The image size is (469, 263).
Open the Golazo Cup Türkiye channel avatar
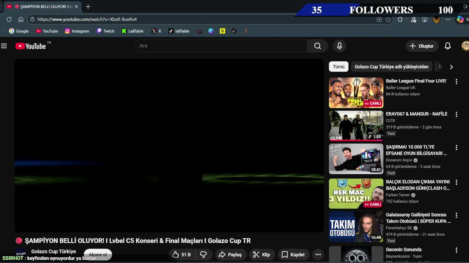[x=21, y=254]
